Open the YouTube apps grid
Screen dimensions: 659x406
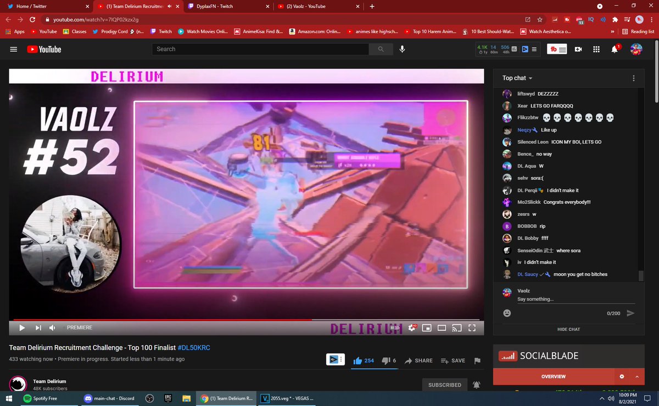click(x=596, y=49)
